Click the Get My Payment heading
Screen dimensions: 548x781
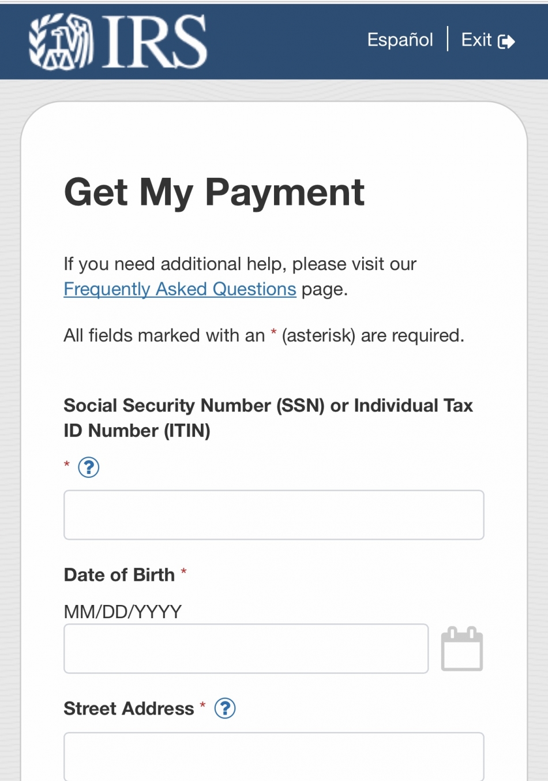point(214,192)
